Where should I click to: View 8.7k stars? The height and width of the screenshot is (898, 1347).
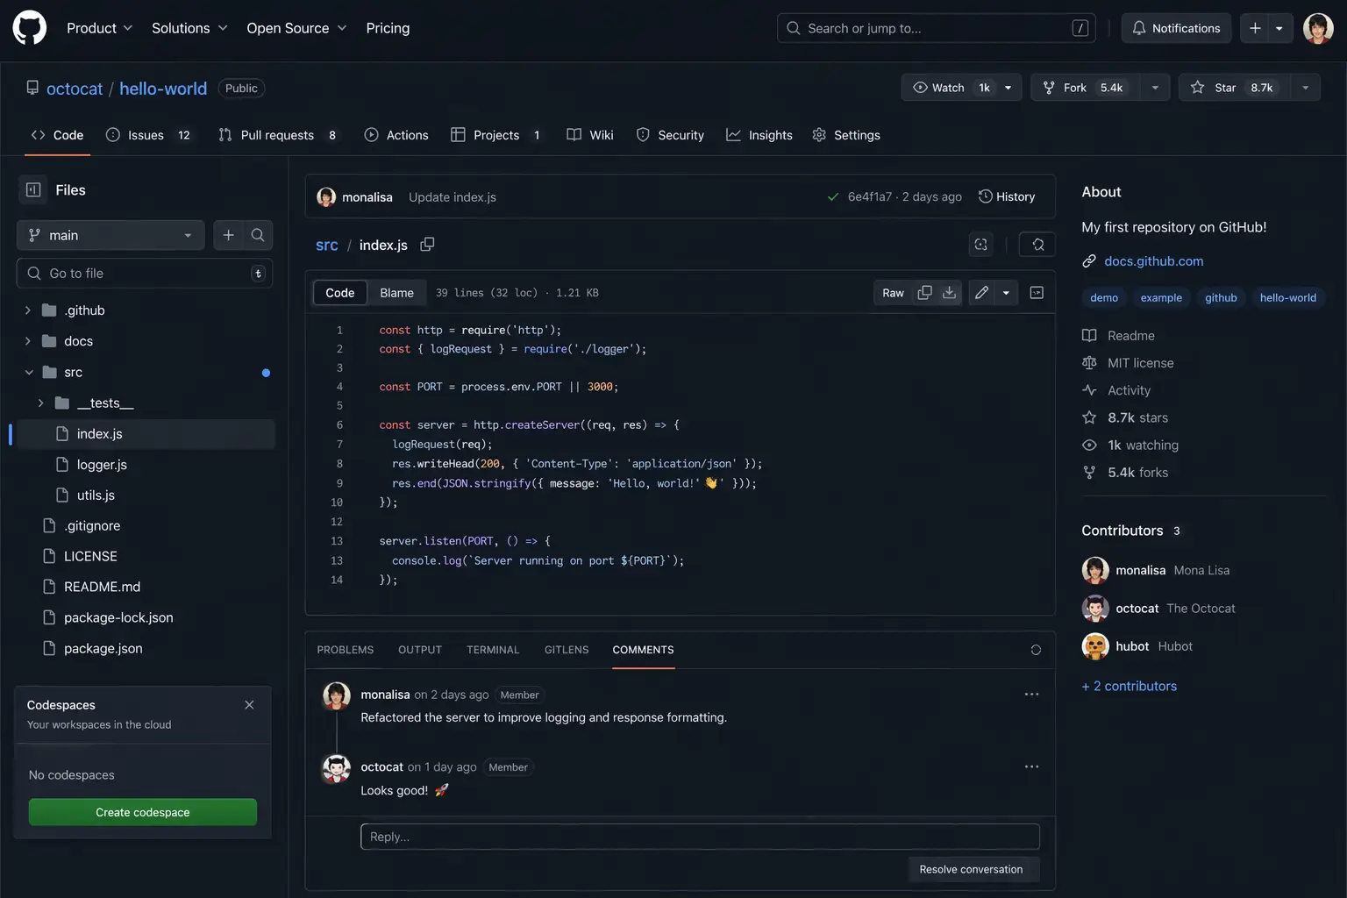point(1137,417)
